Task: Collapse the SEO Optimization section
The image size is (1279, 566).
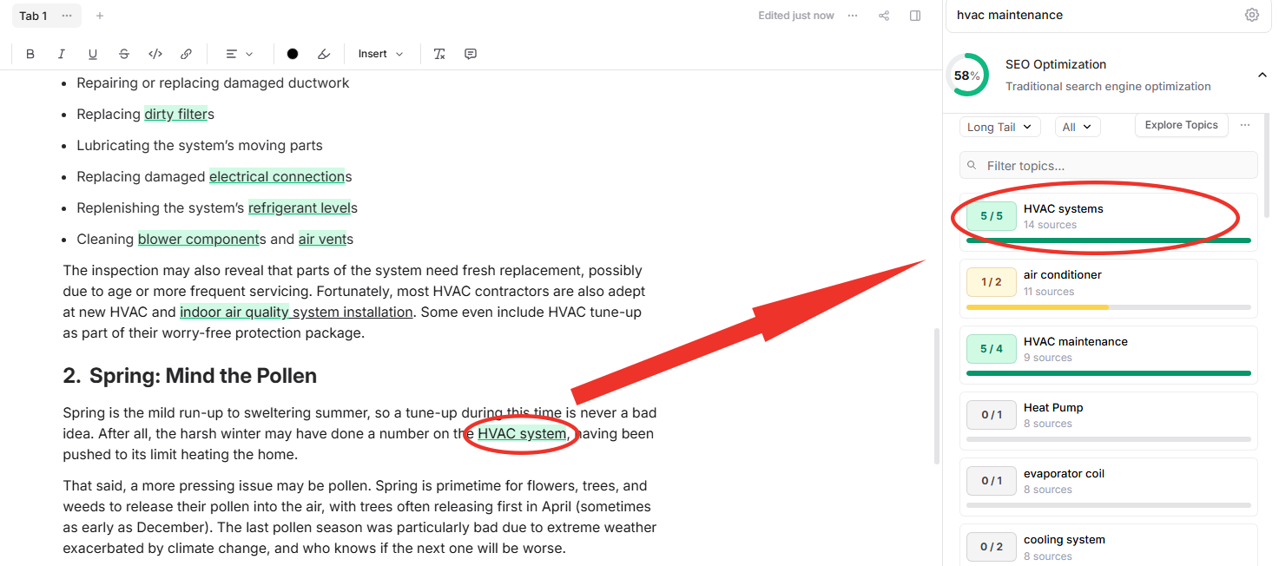Action: pyautogui.click(x=1262, y=76)
